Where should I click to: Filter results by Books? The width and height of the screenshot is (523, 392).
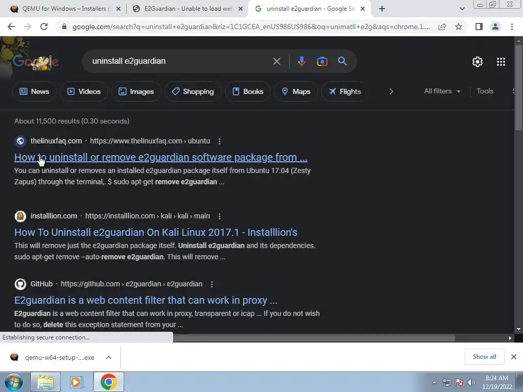(248, 91)
